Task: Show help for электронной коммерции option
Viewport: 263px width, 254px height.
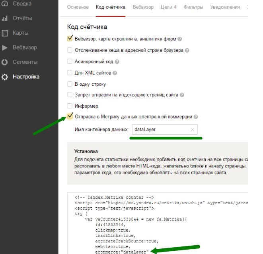Action: pos(196,117)
